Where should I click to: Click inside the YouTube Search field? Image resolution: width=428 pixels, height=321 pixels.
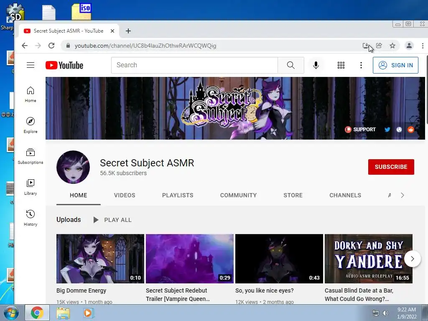(x=194, y=65)
